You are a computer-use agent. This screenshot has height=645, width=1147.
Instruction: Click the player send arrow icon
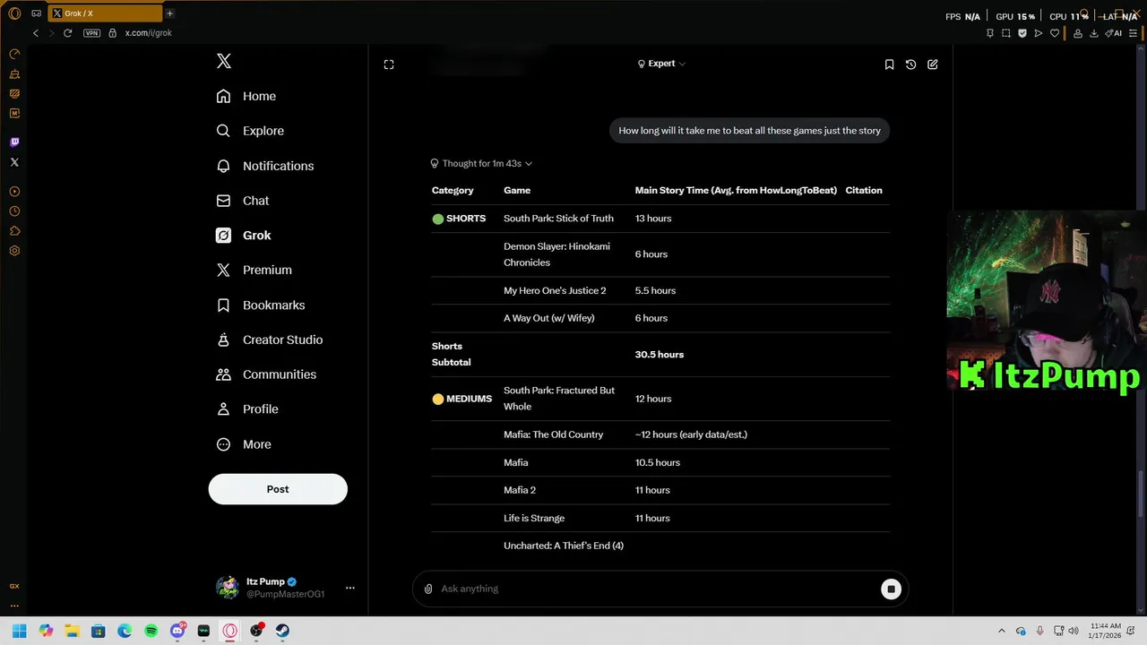(1039, 33)
